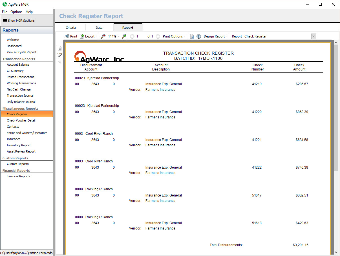Open the Design Report dropdown
The height and width of the screenshot is (256, 340).
216,36
